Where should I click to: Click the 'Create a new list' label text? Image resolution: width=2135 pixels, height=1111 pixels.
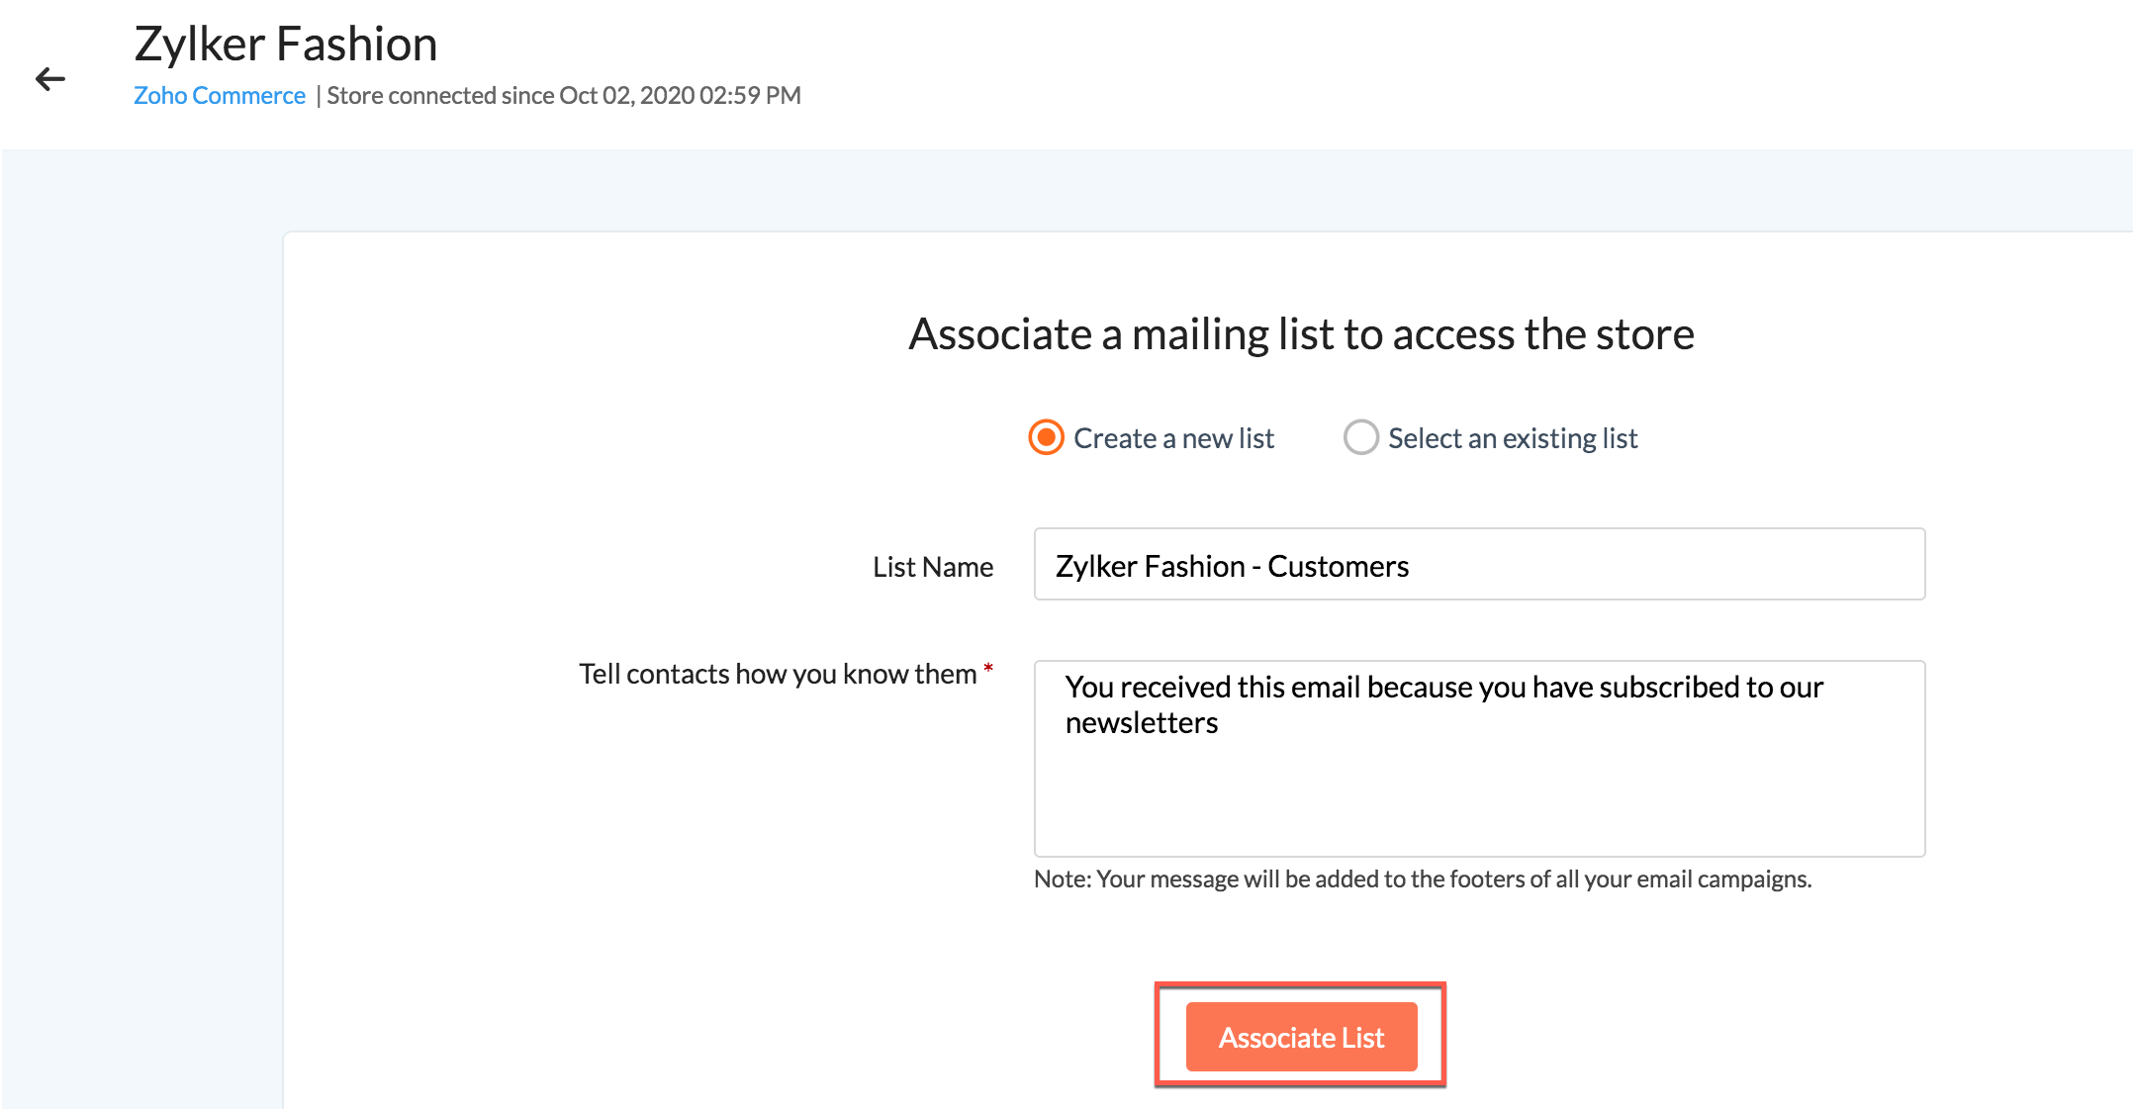click(1173, 438)
